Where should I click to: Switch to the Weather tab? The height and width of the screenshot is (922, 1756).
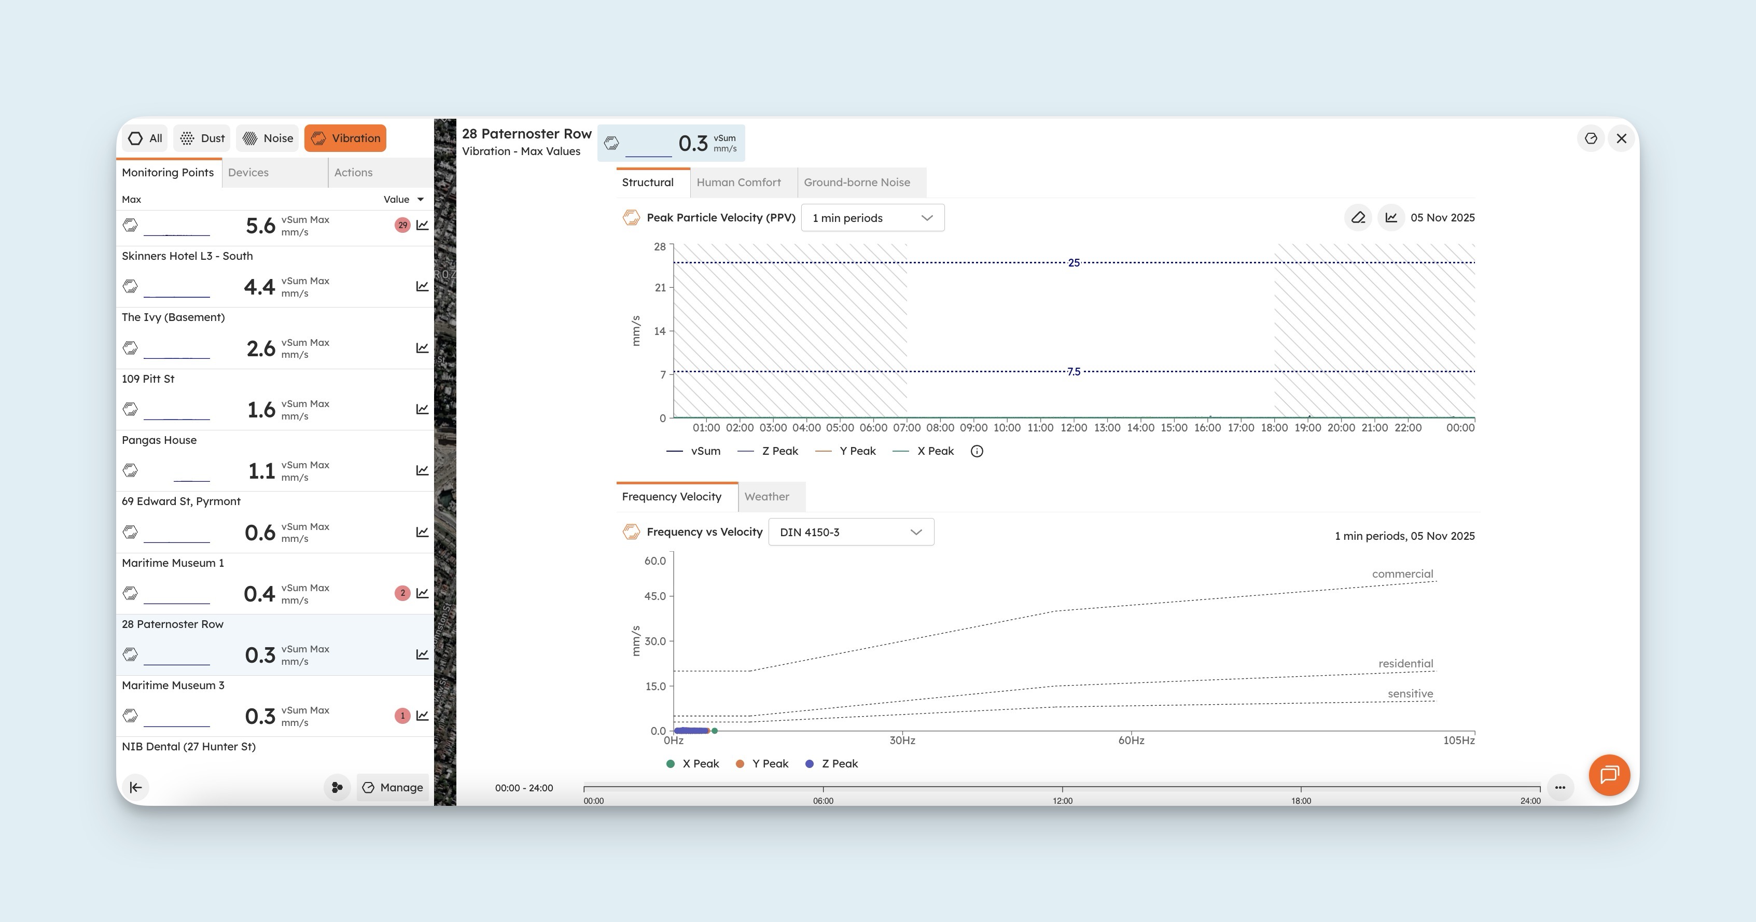(766, 497)
